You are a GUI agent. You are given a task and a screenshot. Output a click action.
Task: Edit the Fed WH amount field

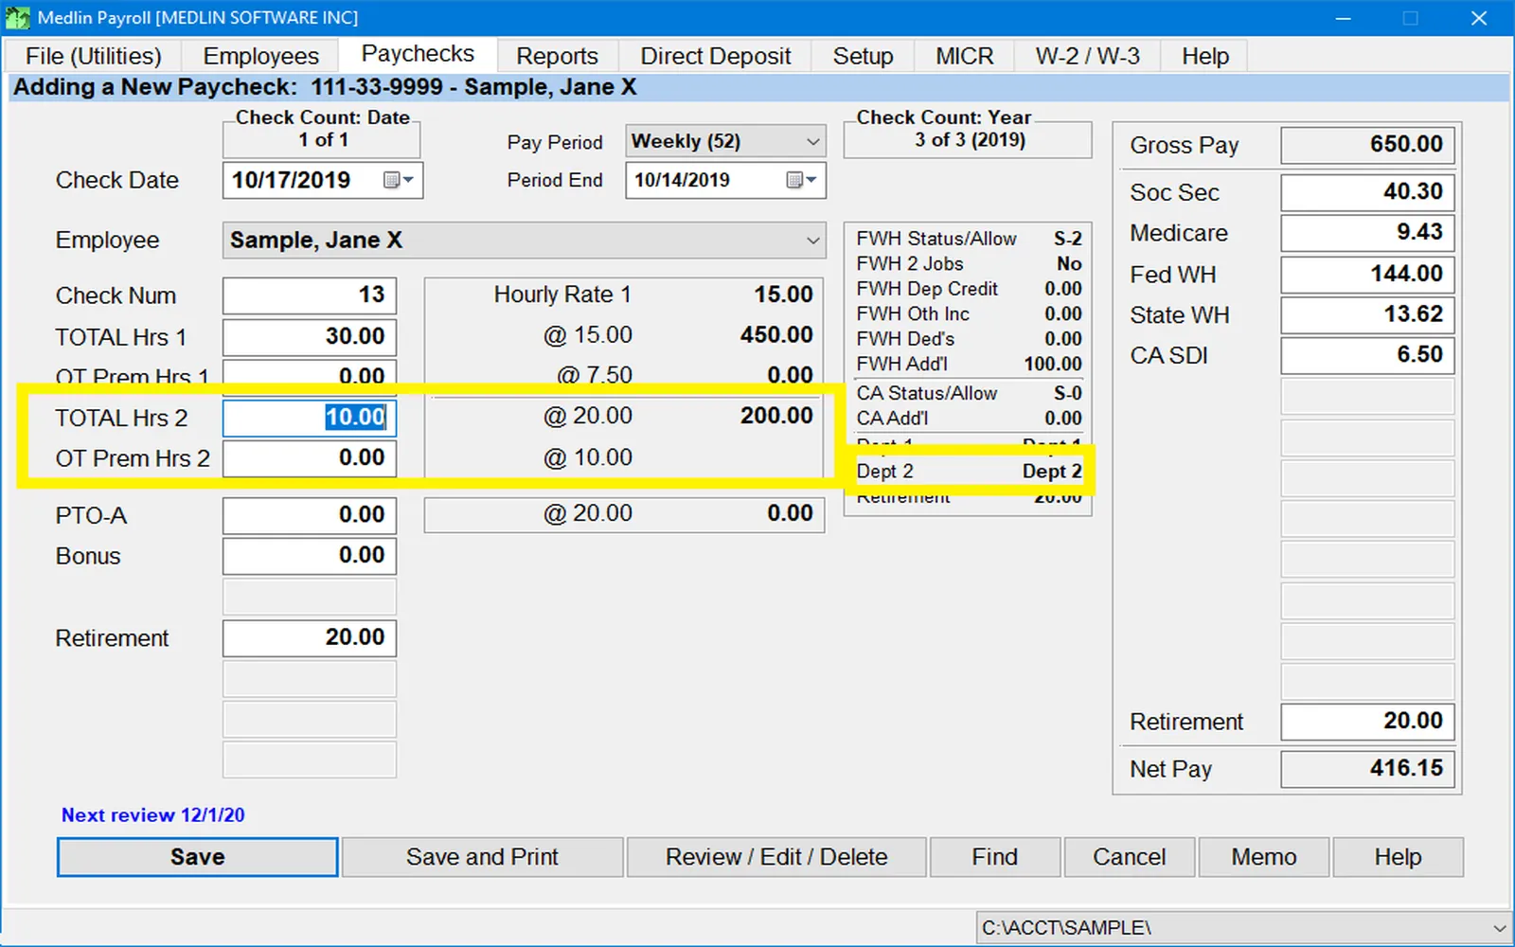(x=1367, y=275)
